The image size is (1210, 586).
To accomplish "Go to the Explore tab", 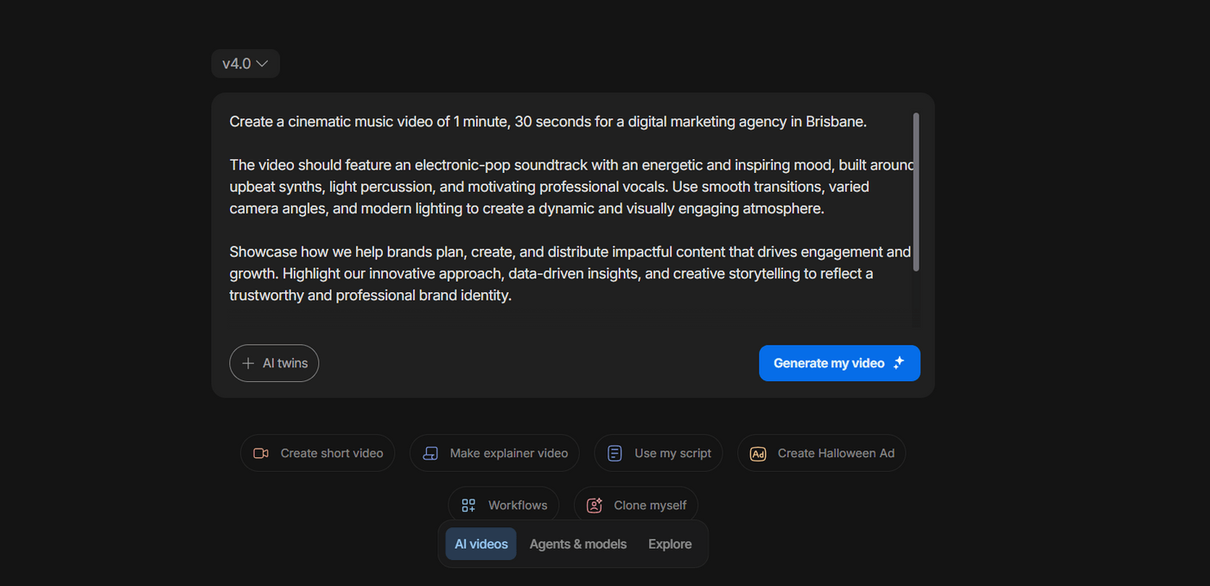I will pyautogui.click(x=670, y=545).
